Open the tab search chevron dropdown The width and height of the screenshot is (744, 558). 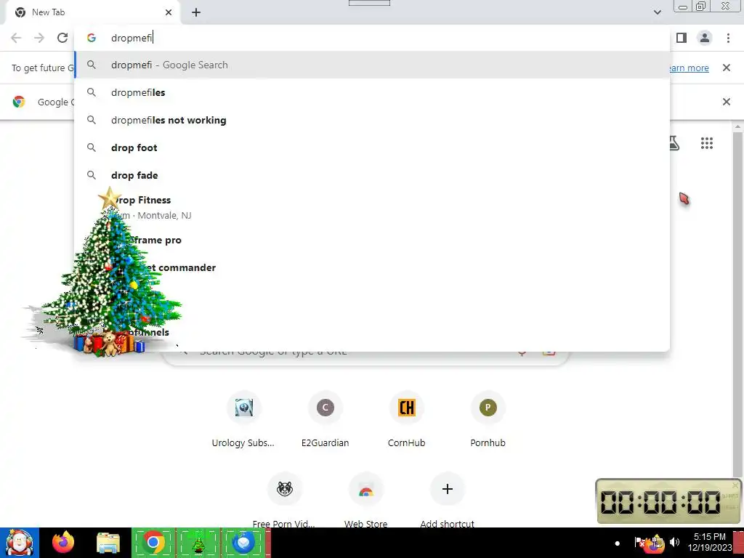click(x=657, y=12)
